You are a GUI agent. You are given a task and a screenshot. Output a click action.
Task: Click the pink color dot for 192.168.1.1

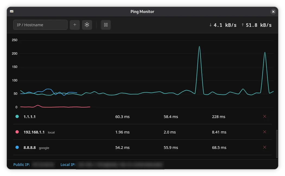(x=17, y=132)
